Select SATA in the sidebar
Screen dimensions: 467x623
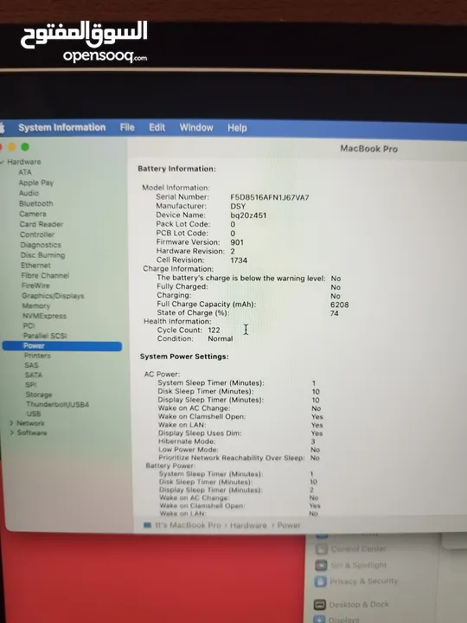click(34, 375)
